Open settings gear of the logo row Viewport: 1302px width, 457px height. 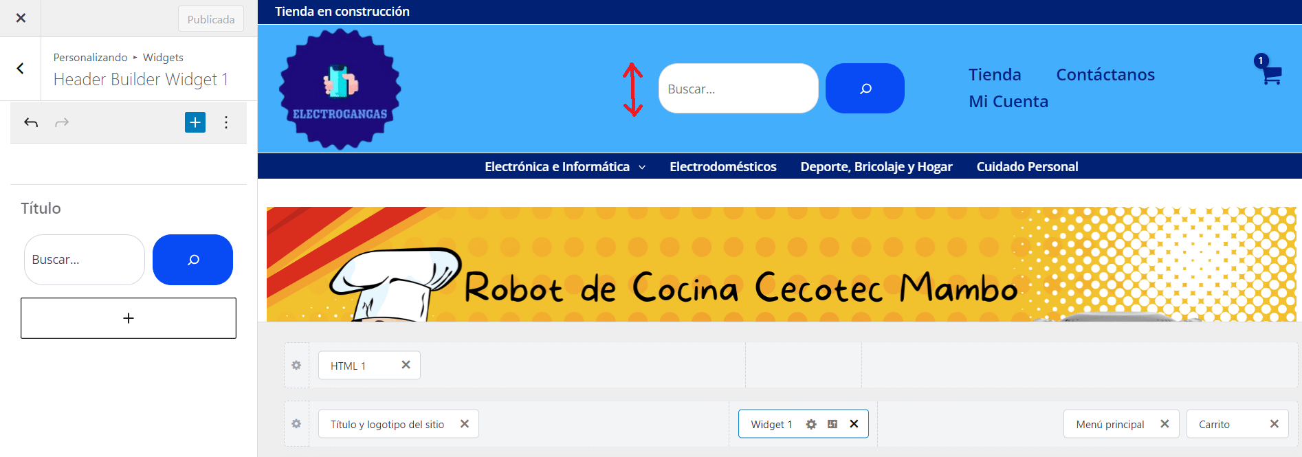click(x=296, y=424)
